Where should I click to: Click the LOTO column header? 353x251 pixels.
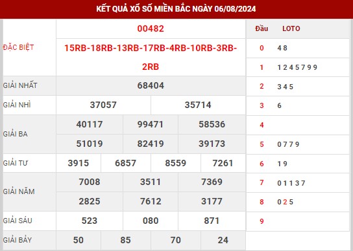(x=291, y=28)
